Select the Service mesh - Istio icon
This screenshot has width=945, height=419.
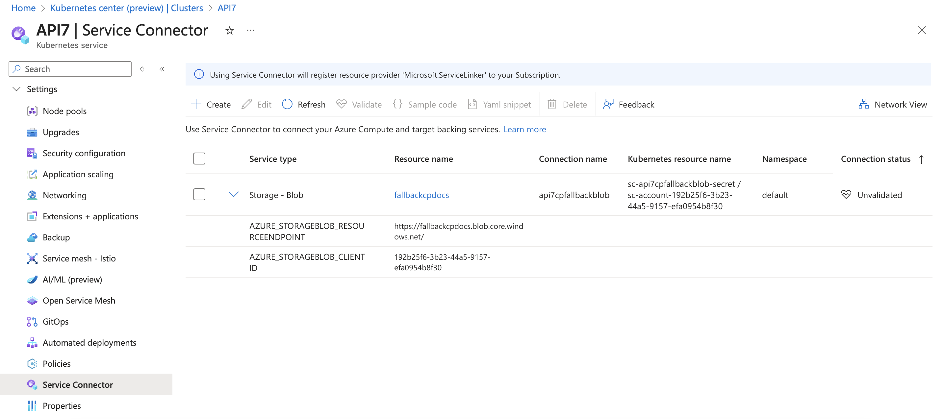33,258
